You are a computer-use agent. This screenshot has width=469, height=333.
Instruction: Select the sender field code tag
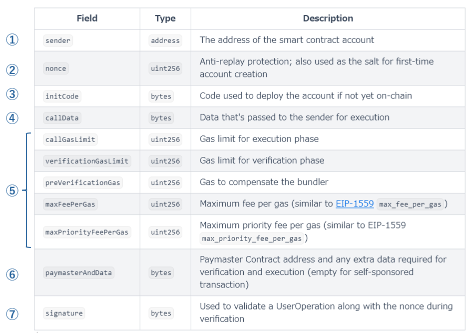coord(58,40)
